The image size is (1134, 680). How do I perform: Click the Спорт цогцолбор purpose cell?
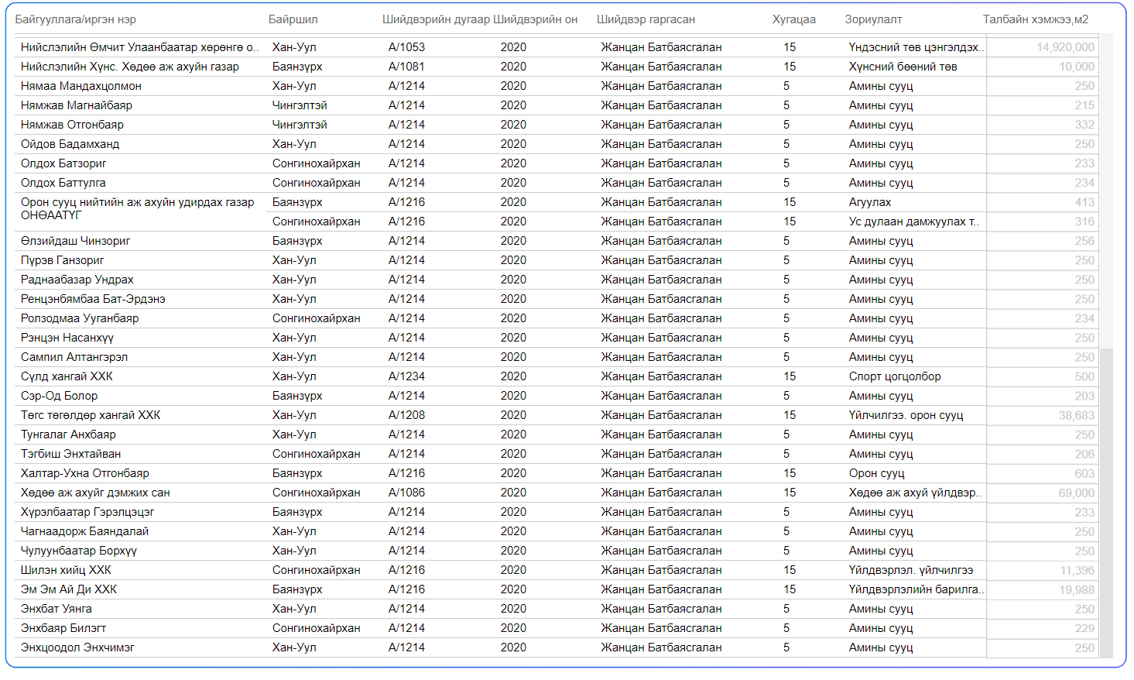[894, 376]
